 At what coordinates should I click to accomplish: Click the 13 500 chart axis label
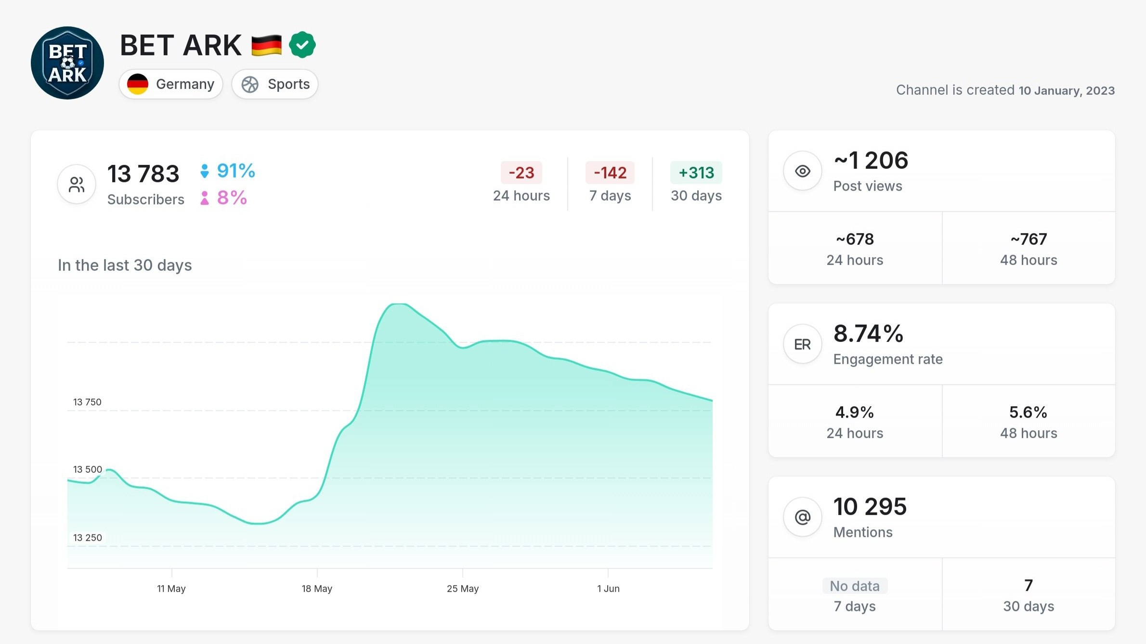coord(87,469)
